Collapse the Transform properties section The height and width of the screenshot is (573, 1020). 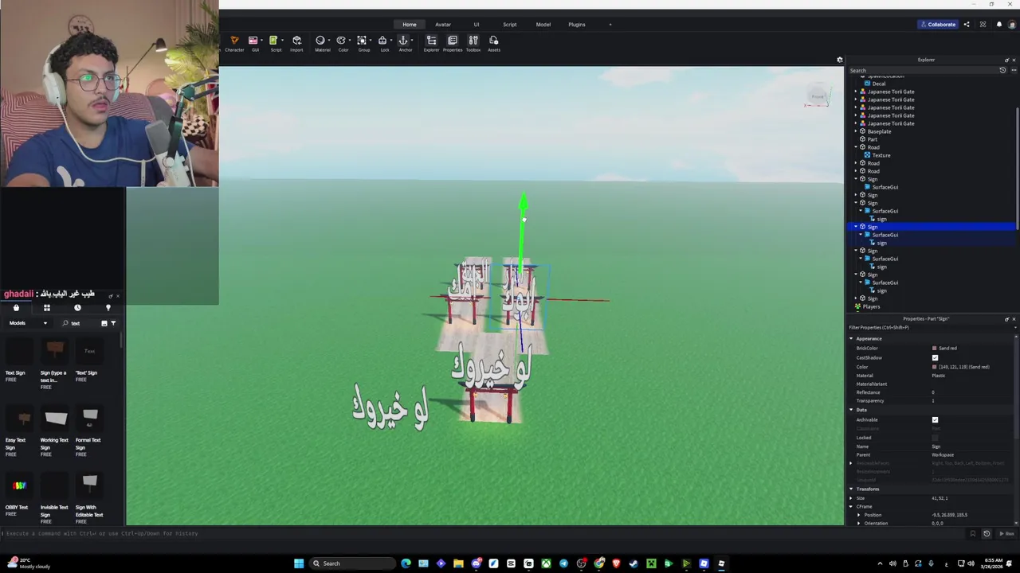851,489
